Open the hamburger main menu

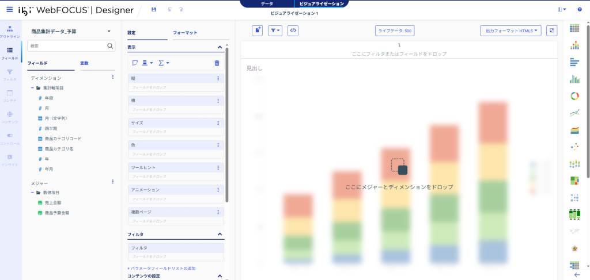point(10,10)
